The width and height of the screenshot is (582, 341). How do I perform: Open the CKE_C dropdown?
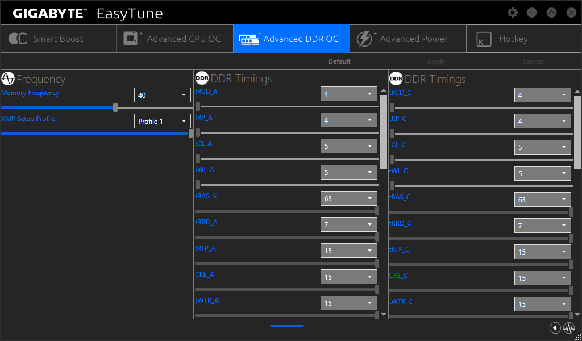pos(543,278)
